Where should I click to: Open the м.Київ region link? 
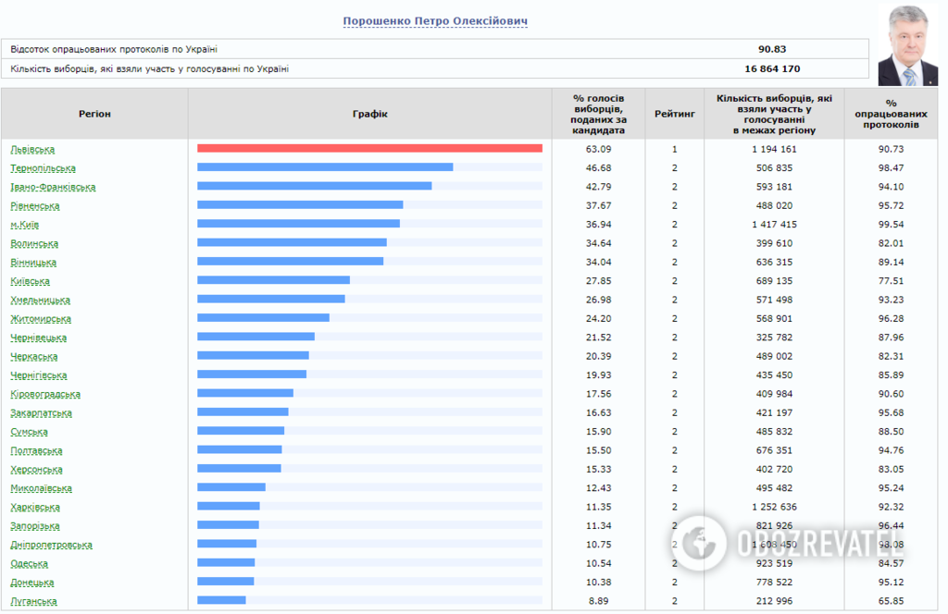click(25, 225)
